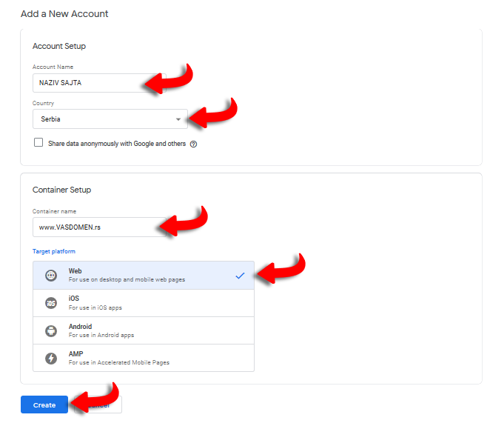Click the iOS platform icon

coord(51,303)
